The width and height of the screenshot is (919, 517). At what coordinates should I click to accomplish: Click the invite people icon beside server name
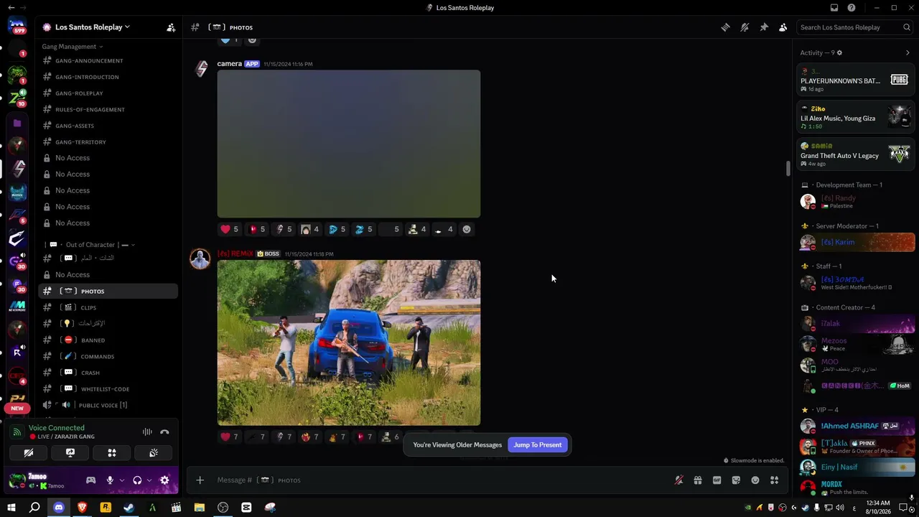coord(171,27)
